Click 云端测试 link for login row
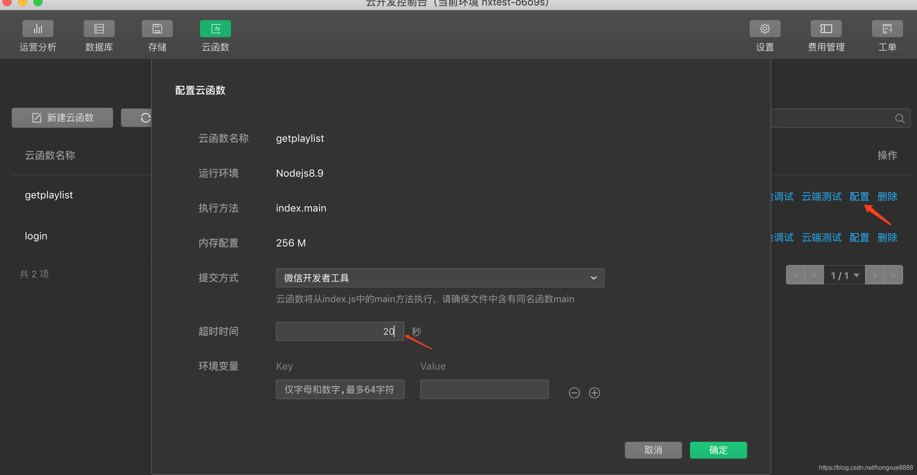Viewport: 917px width, 475px height. [821, 237]
